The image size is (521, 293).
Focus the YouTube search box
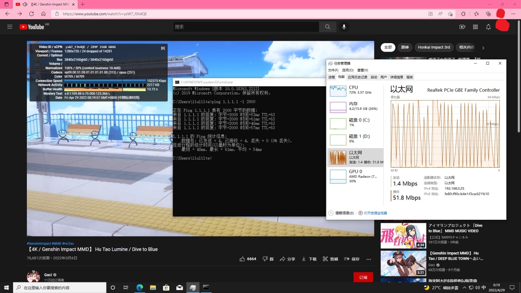(246, 27)
